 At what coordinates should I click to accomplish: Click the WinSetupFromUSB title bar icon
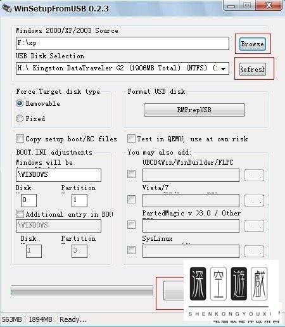coord(7,8)
